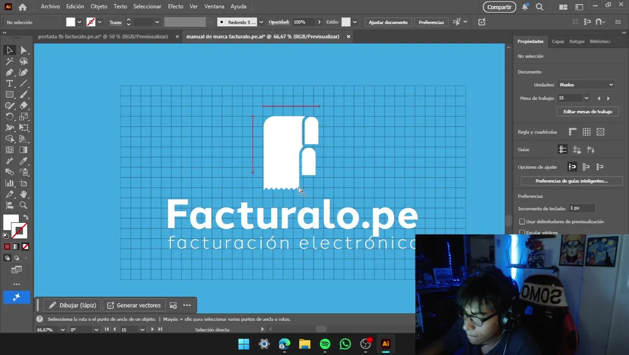Click Editar mesas de trabajo button

coord(588,112)
